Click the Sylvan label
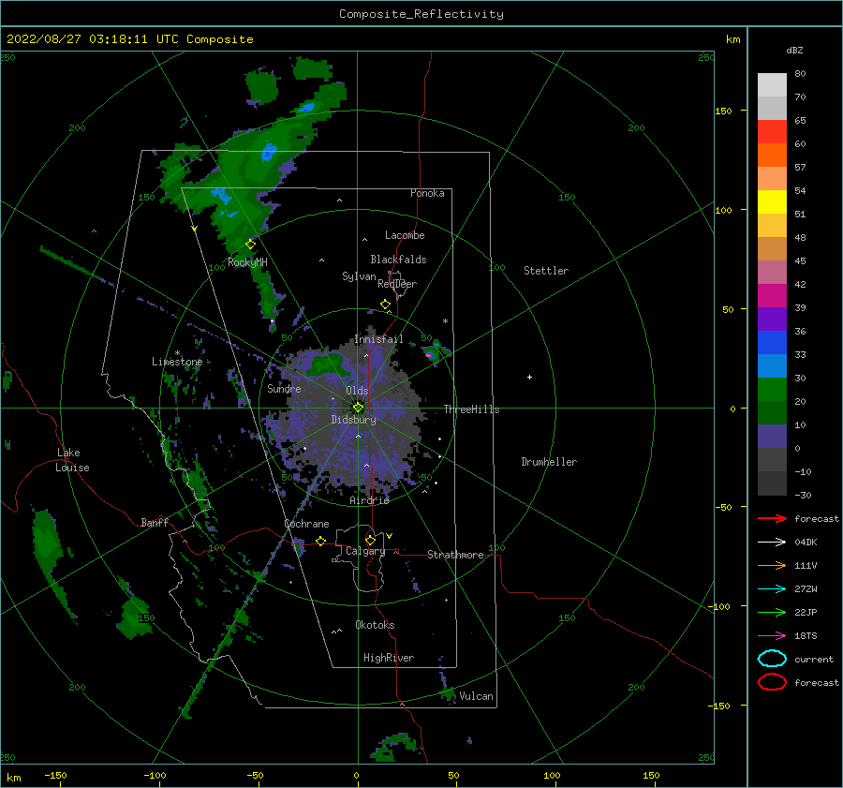The width and height of the screenshot is (843, 788). pyautogui.click(x=359, y=276)
